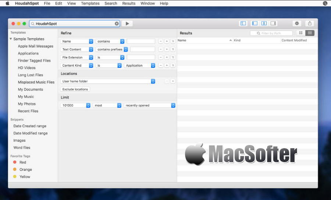Switch results to grid view
331x200 pixels.
(301, 33)
